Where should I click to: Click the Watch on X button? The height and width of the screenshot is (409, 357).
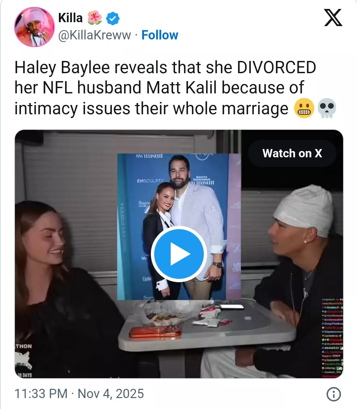coord(292,153)
